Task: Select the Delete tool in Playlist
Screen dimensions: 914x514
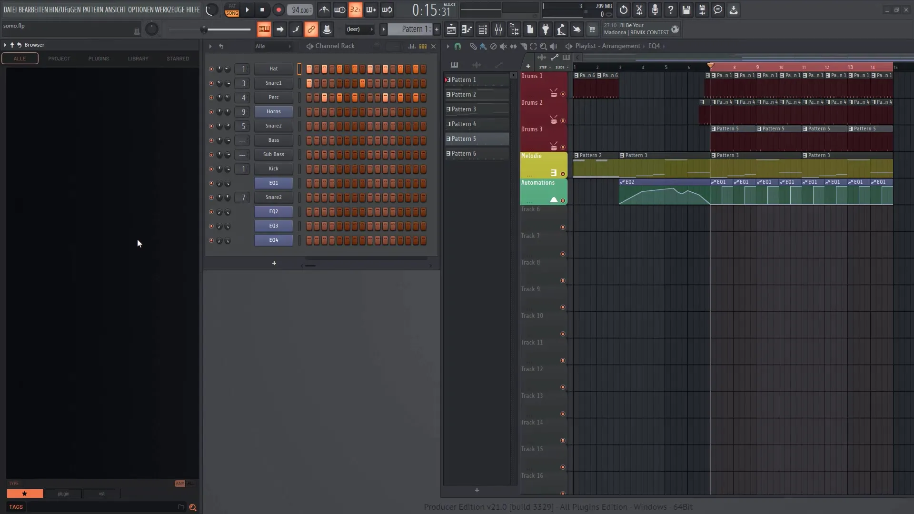Action: [x=493, y=46]
